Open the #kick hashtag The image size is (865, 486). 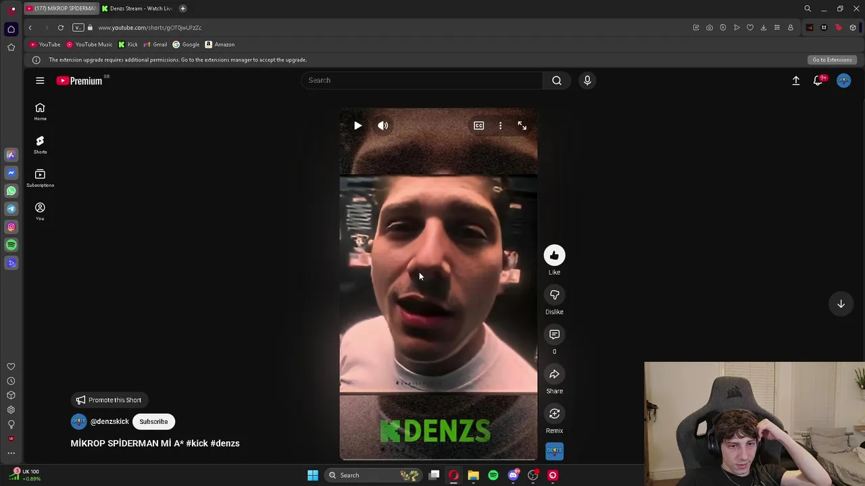[197, 443]
